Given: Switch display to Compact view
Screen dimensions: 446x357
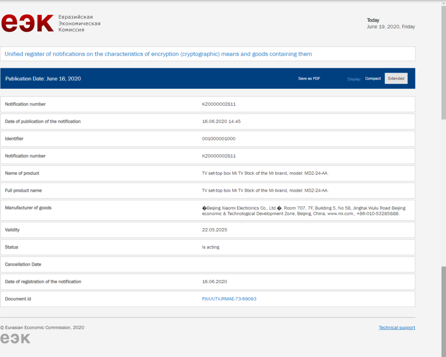Looking at the screenshot, I should coord(373,78).
